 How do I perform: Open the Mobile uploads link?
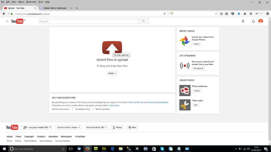[102, 109]
